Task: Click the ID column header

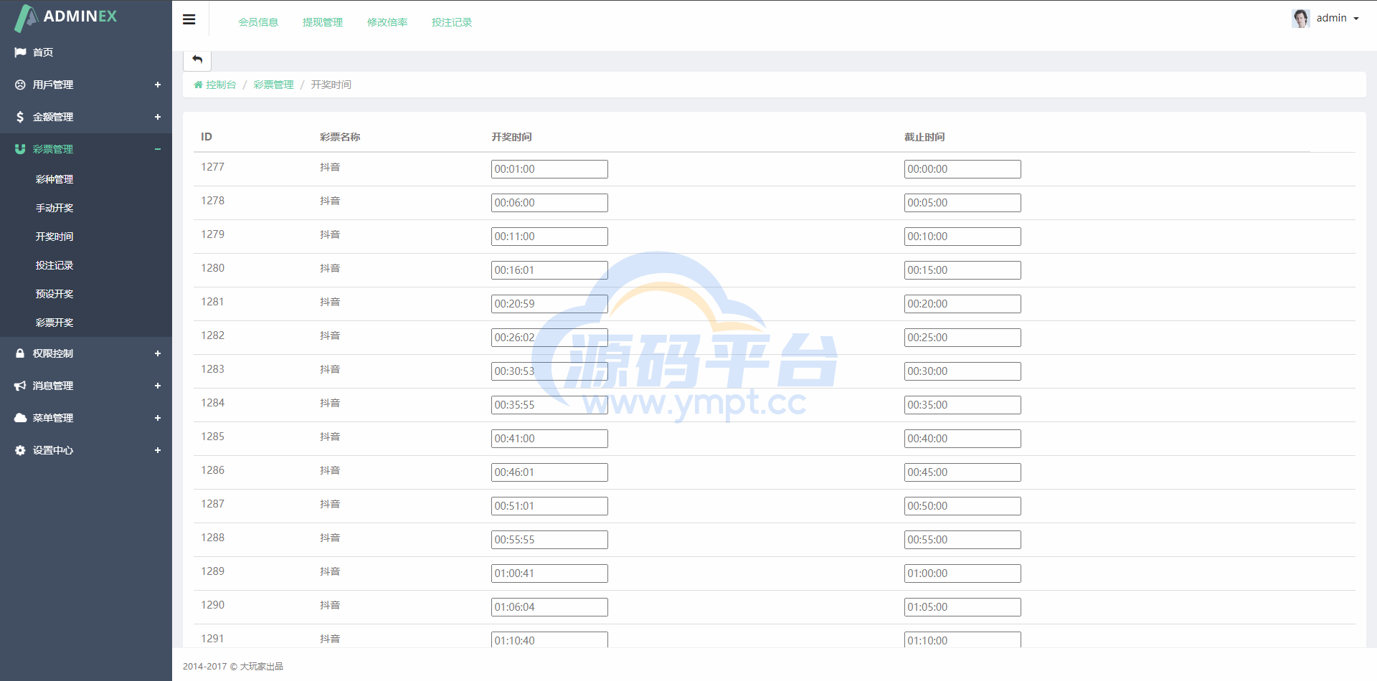Action: tap(207, 137)
